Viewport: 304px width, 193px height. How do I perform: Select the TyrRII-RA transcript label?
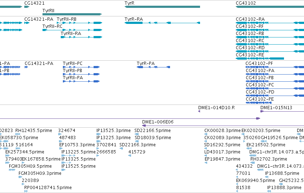point(71,34)
